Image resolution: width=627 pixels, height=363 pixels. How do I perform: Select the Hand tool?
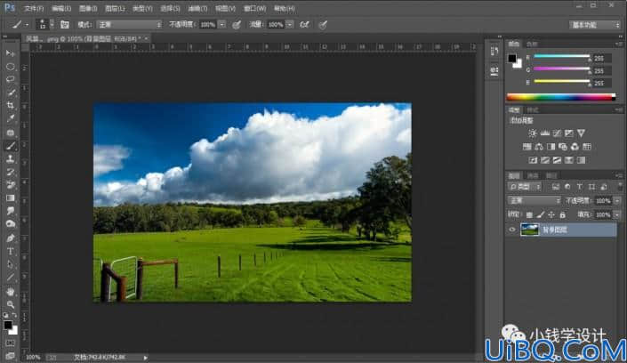[11, 291]
